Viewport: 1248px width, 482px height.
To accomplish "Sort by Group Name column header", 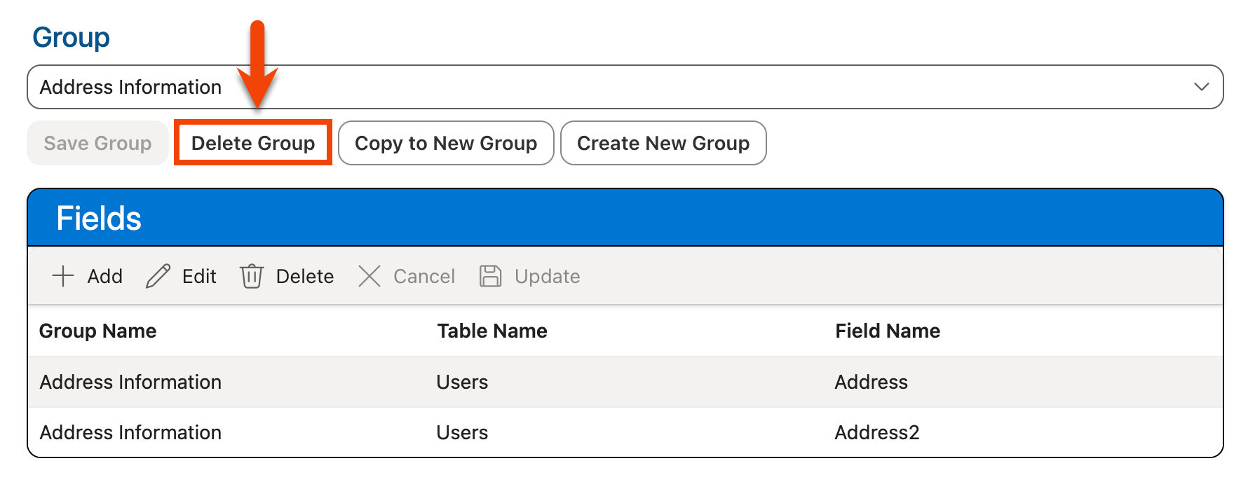I will click(x=98, y=331).
